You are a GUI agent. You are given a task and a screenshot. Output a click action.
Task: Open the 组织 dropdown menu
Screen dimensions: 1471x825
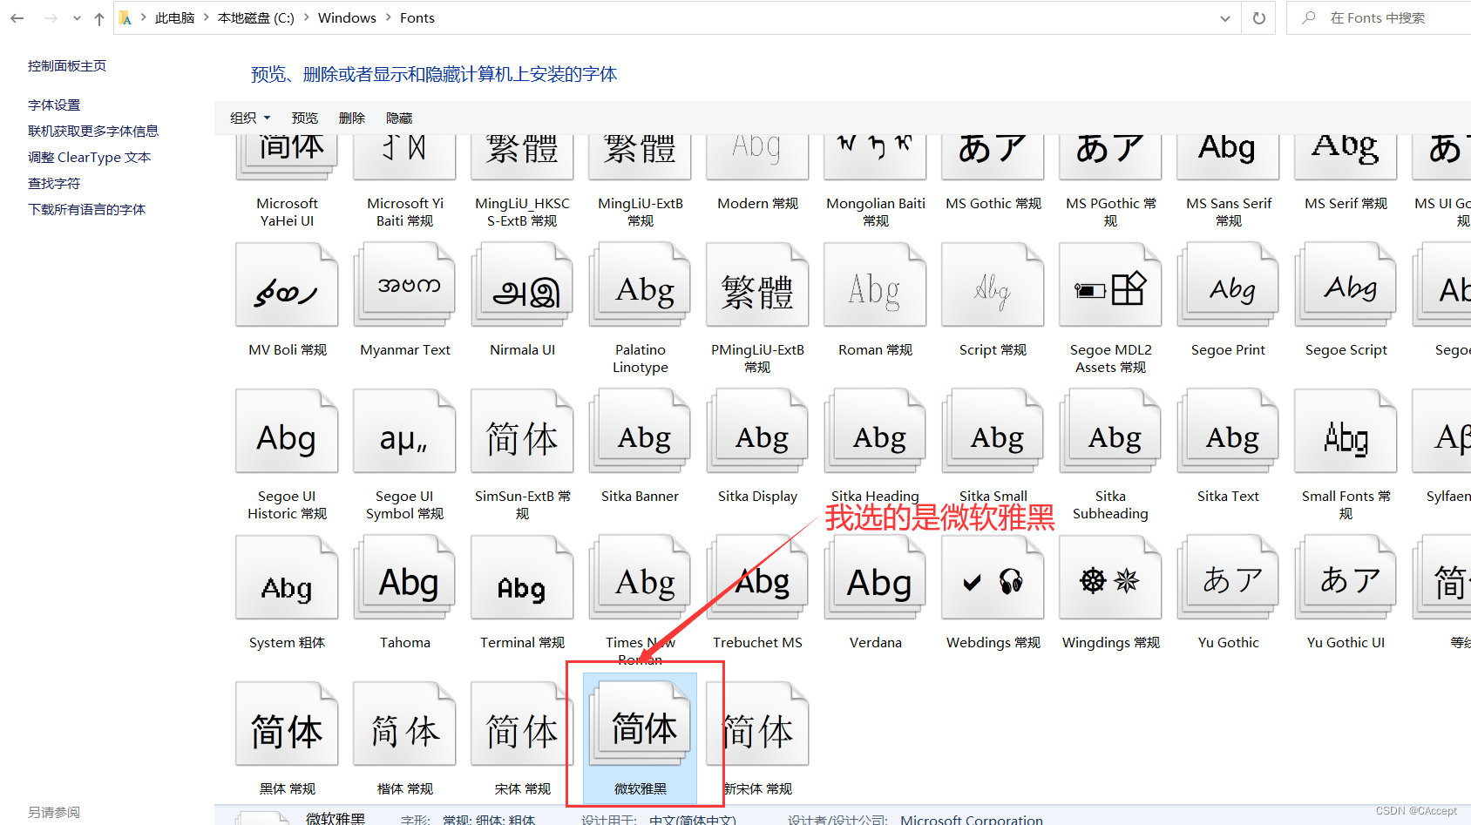pyautogui.click(x=250, y=118)
